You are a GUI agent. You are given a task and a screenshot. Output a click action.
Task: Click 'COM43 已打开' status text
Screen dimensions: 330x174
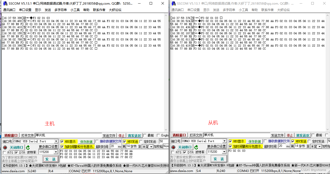(x=248, y=171)
